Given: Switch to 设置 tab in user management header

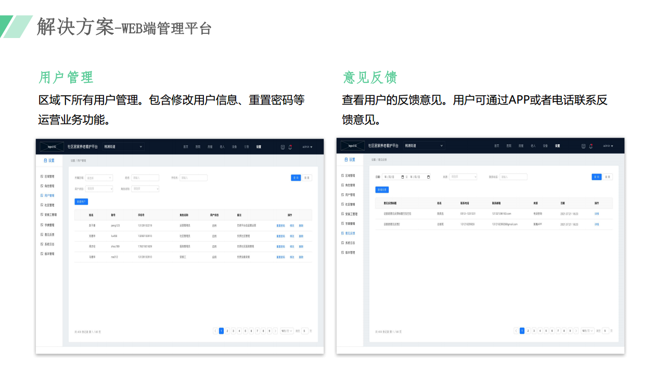Looking at the screenshot, I should coord(259,147).
